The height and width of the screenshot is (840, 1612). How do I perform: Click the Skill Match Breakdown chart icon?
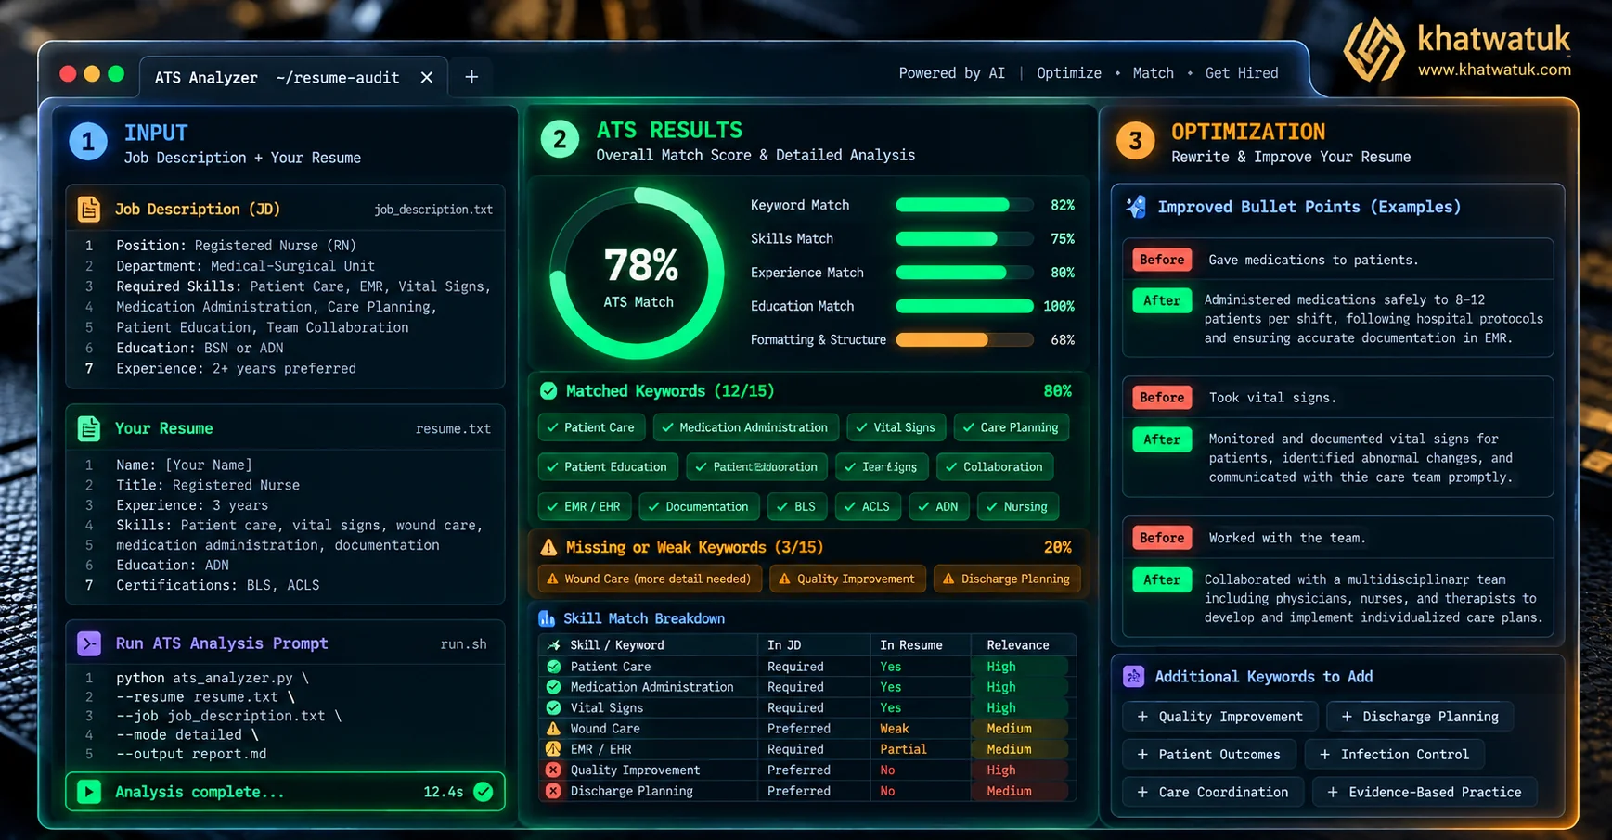click(547, 618)
